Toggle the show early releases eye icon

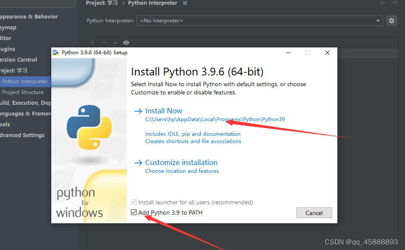point(126,43)
